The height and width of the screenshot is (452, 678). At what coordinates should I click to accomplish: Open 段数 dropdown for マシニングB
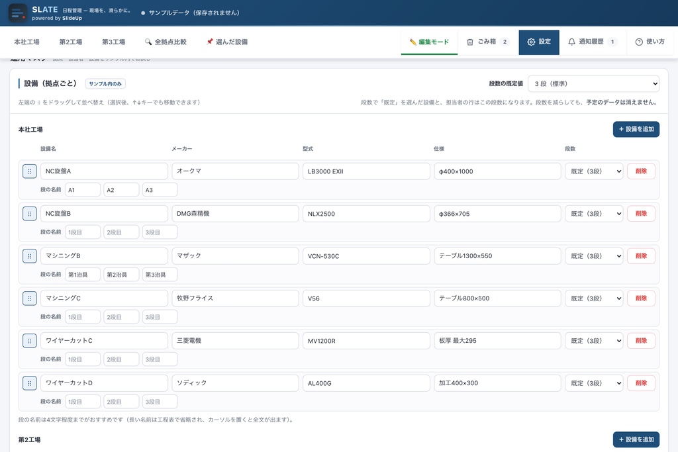594,256
